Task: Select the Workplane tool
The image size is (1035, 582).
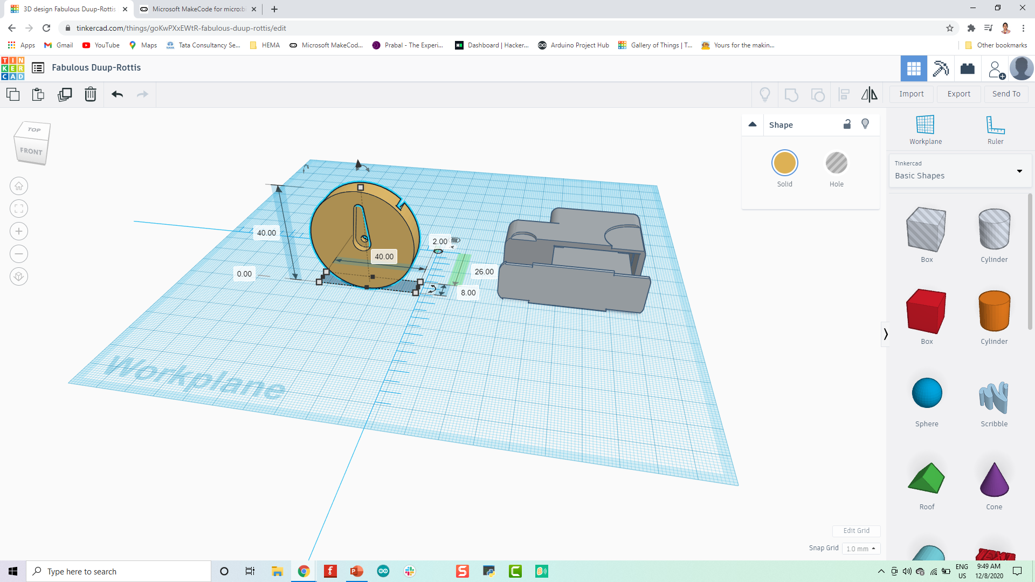Action: tap(926, 130)
